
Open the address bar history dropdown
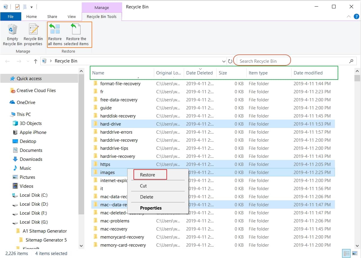224,61
